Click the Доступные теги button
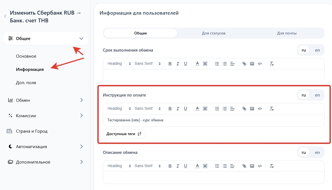This screenshot has width=332, height=190. pyautogui.click(x=124, y=134)
